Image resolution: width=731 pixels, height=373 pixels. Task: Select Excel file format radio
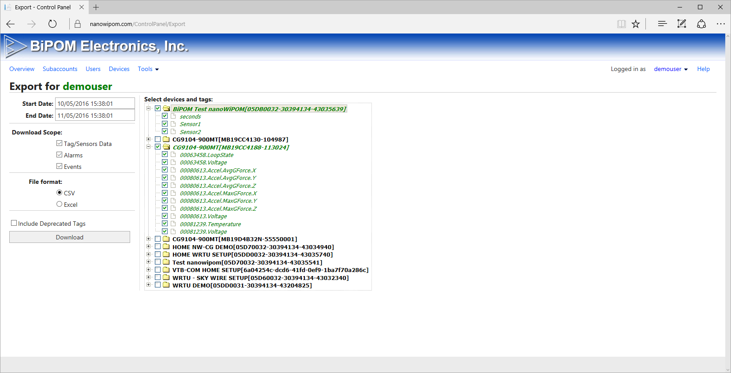(59, 204)
